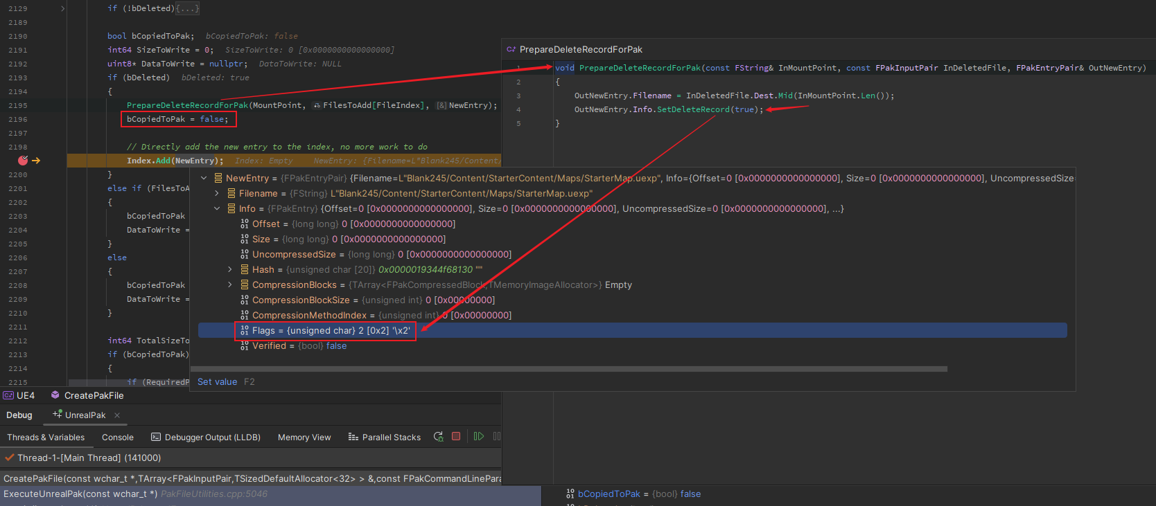Switch to the Console tab

(x=117, y=437)
